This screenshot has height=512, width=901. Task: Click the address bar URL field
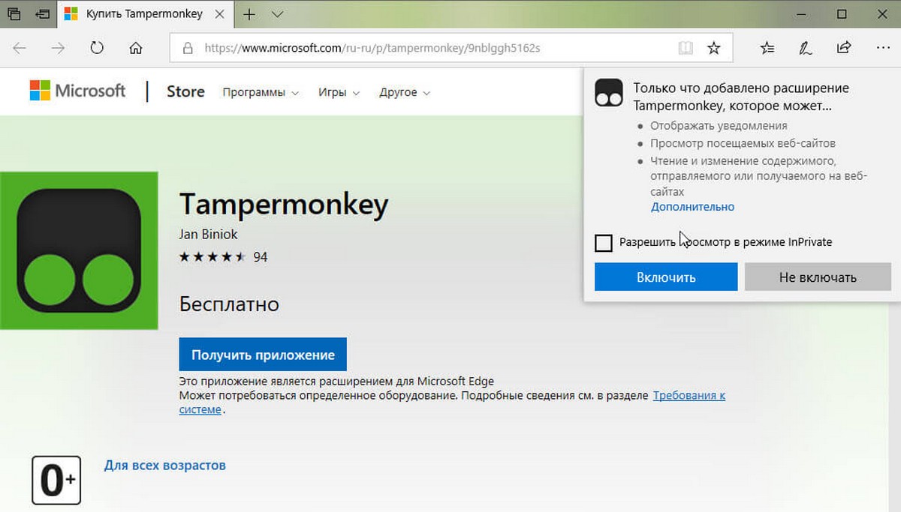click(451, 48)
